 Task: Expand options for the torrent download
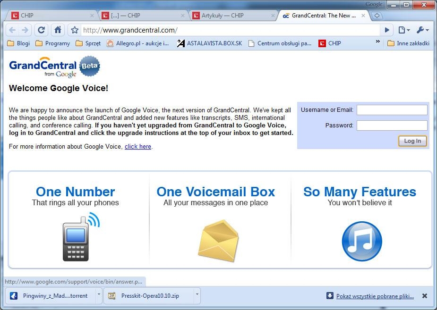(x=98, y=294)
